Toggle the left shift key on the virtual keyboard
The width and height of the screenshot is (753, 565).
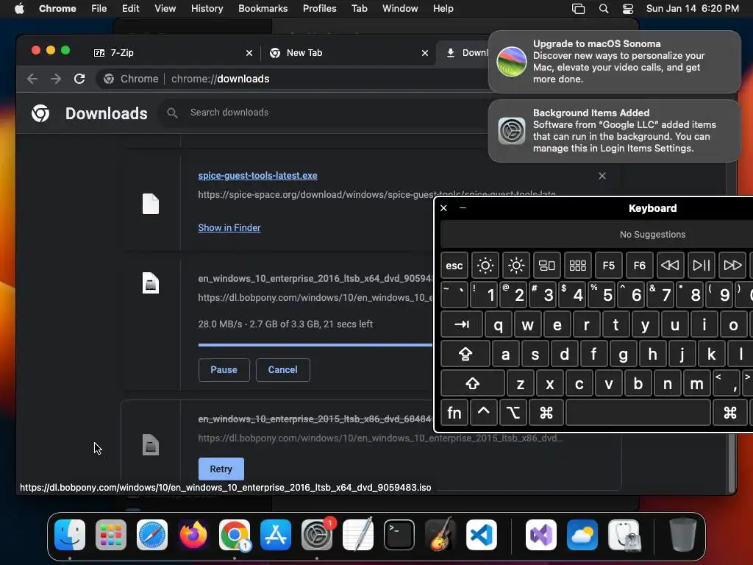tap(473, 383)
